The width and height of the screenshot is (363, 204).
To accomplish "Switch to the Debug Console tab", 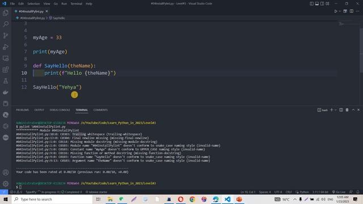I will (60, 110).
